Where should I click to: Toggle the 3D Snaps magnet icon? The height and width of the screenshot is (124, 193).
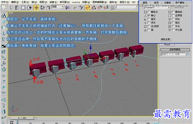(x=88, y=8)
